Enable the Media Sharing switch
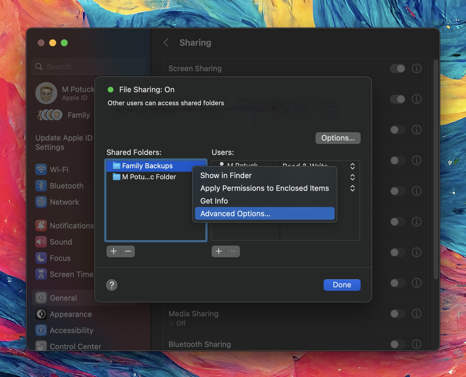Screen dimensions: 466x377 pos(398,313)
